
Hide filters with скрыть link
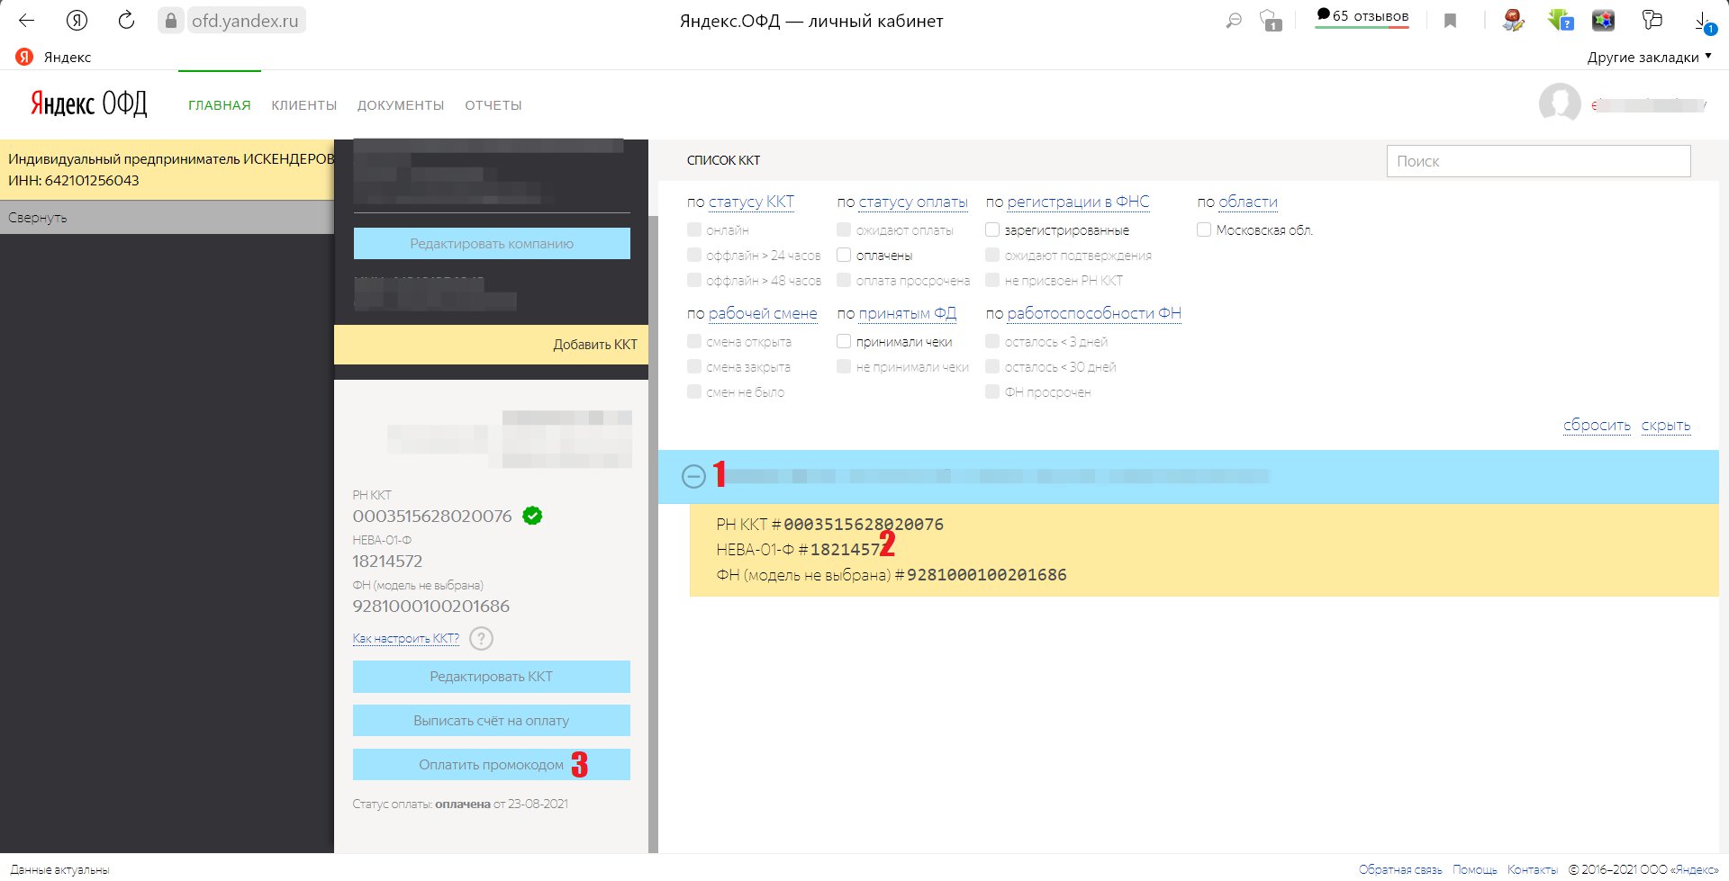click(x=1666, y=426)
